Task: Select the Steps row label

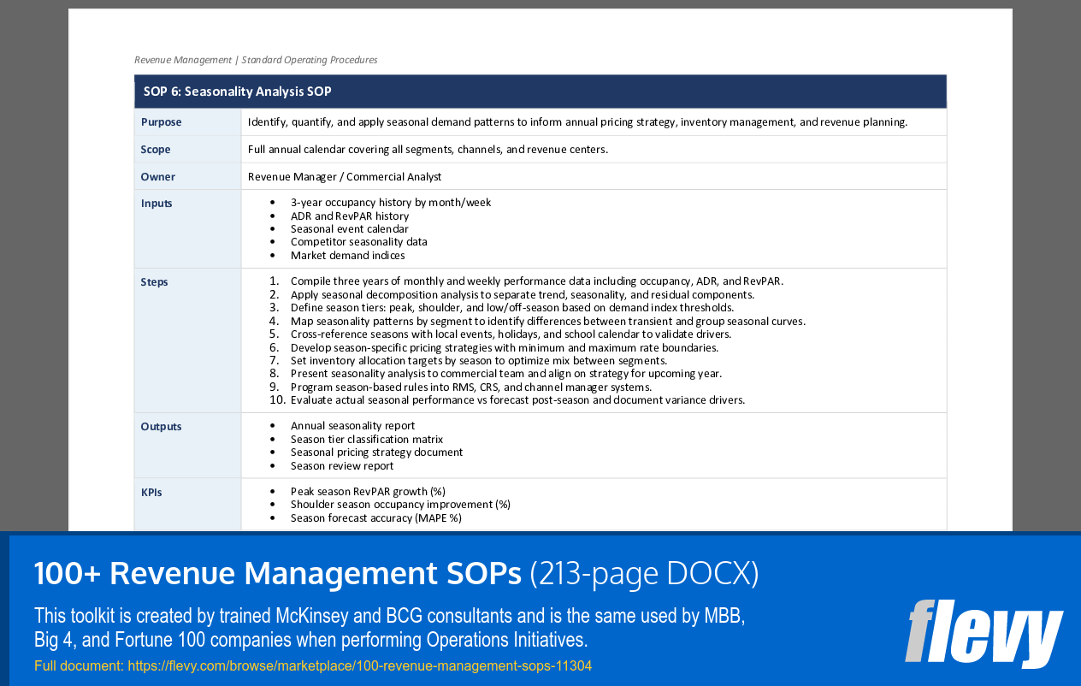Action: [x=154, y=281]
